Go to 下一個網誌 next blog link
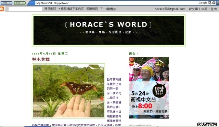This screenshot has width=219, height=127. click(x=108, y=9)
